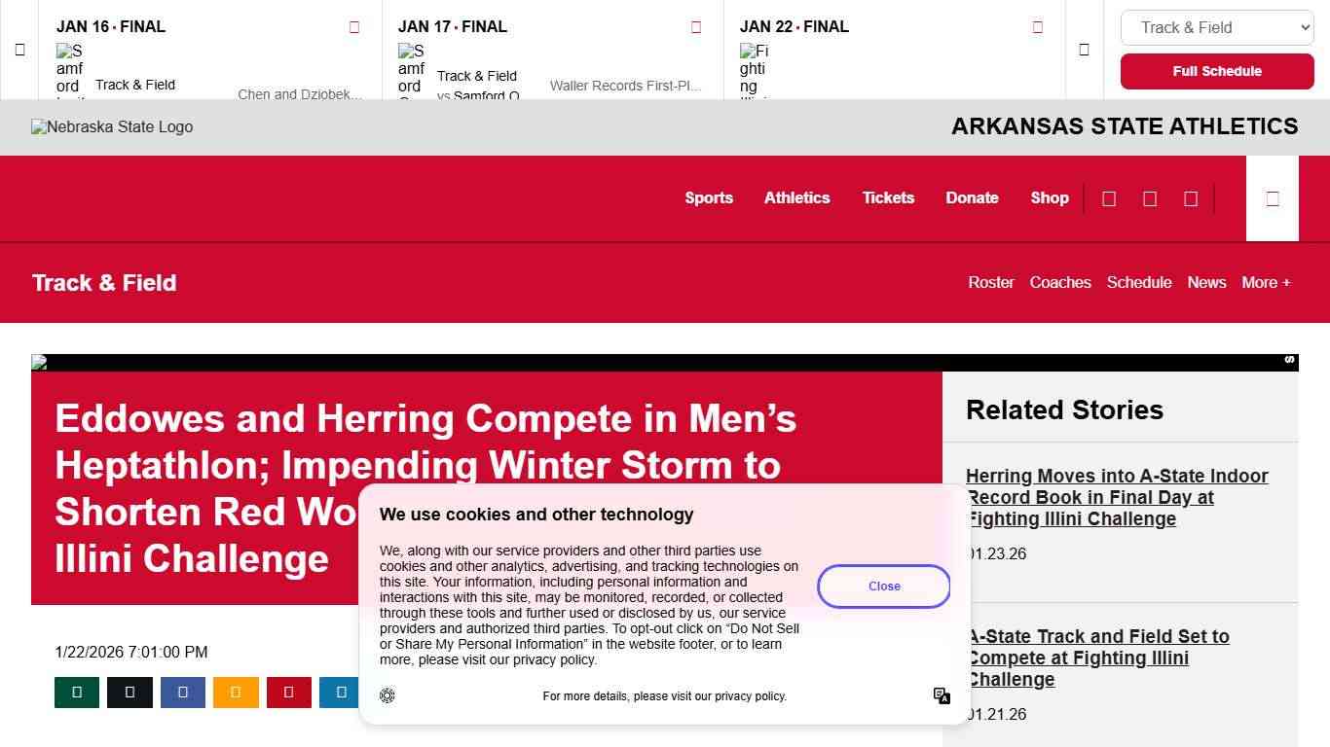
Task: Click the green share icon below the article date
Action: [77, 692]
